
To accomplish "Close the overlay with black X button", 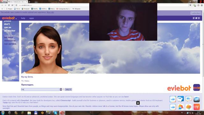I will [138, 103].
